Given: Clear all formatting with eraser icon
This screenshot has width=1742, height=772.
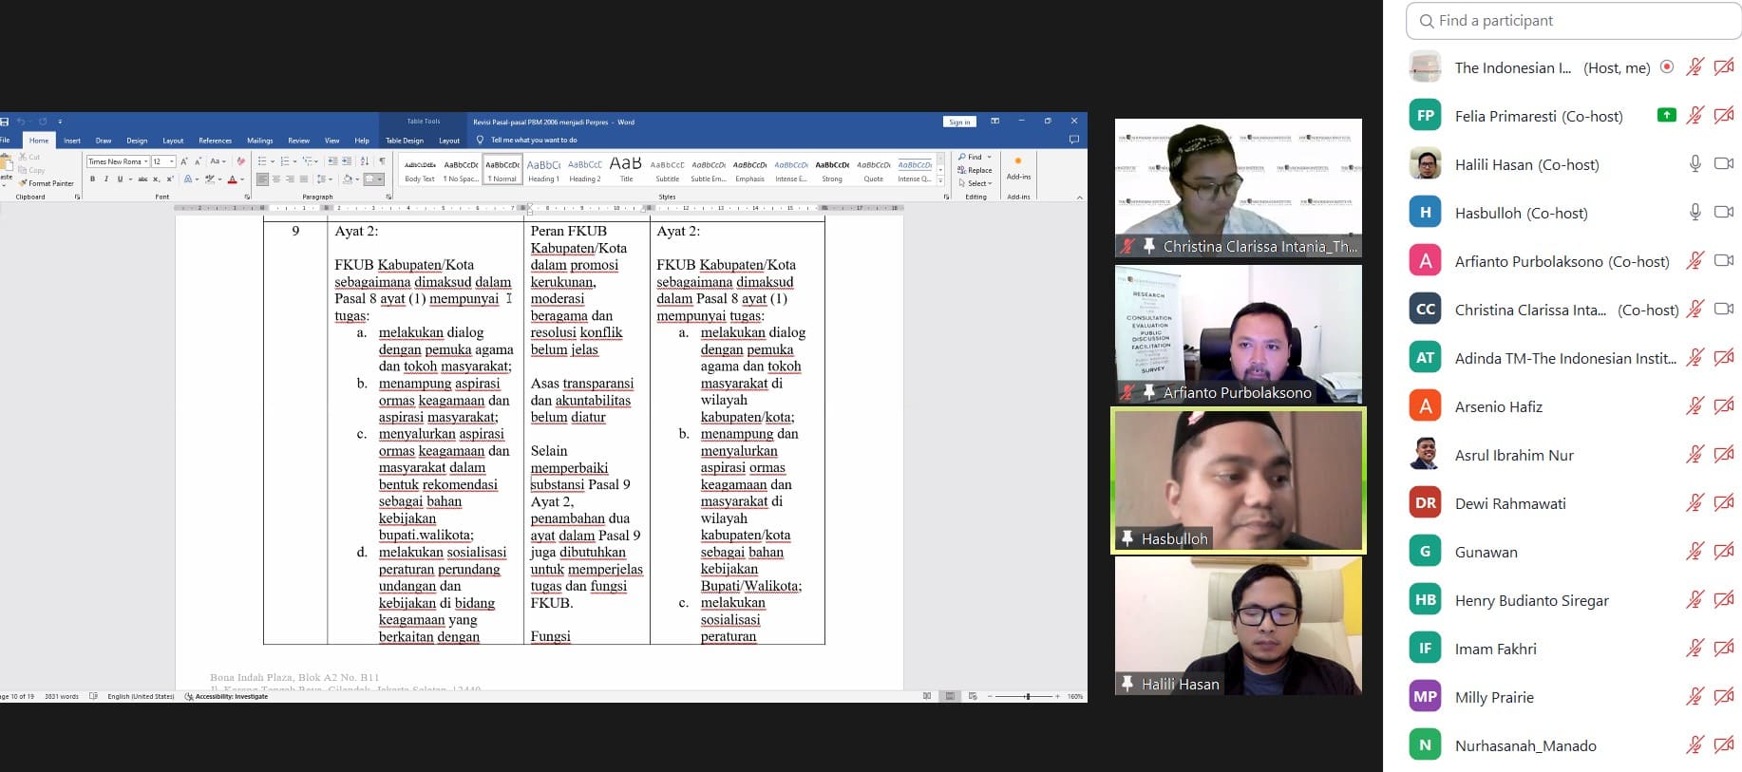Looking at the screenshot, I should click(x=241, y=161).
